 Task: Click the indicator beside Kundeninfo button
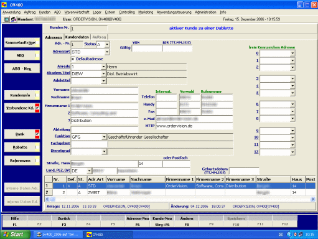pyautogui.click(x=37, y=95)
